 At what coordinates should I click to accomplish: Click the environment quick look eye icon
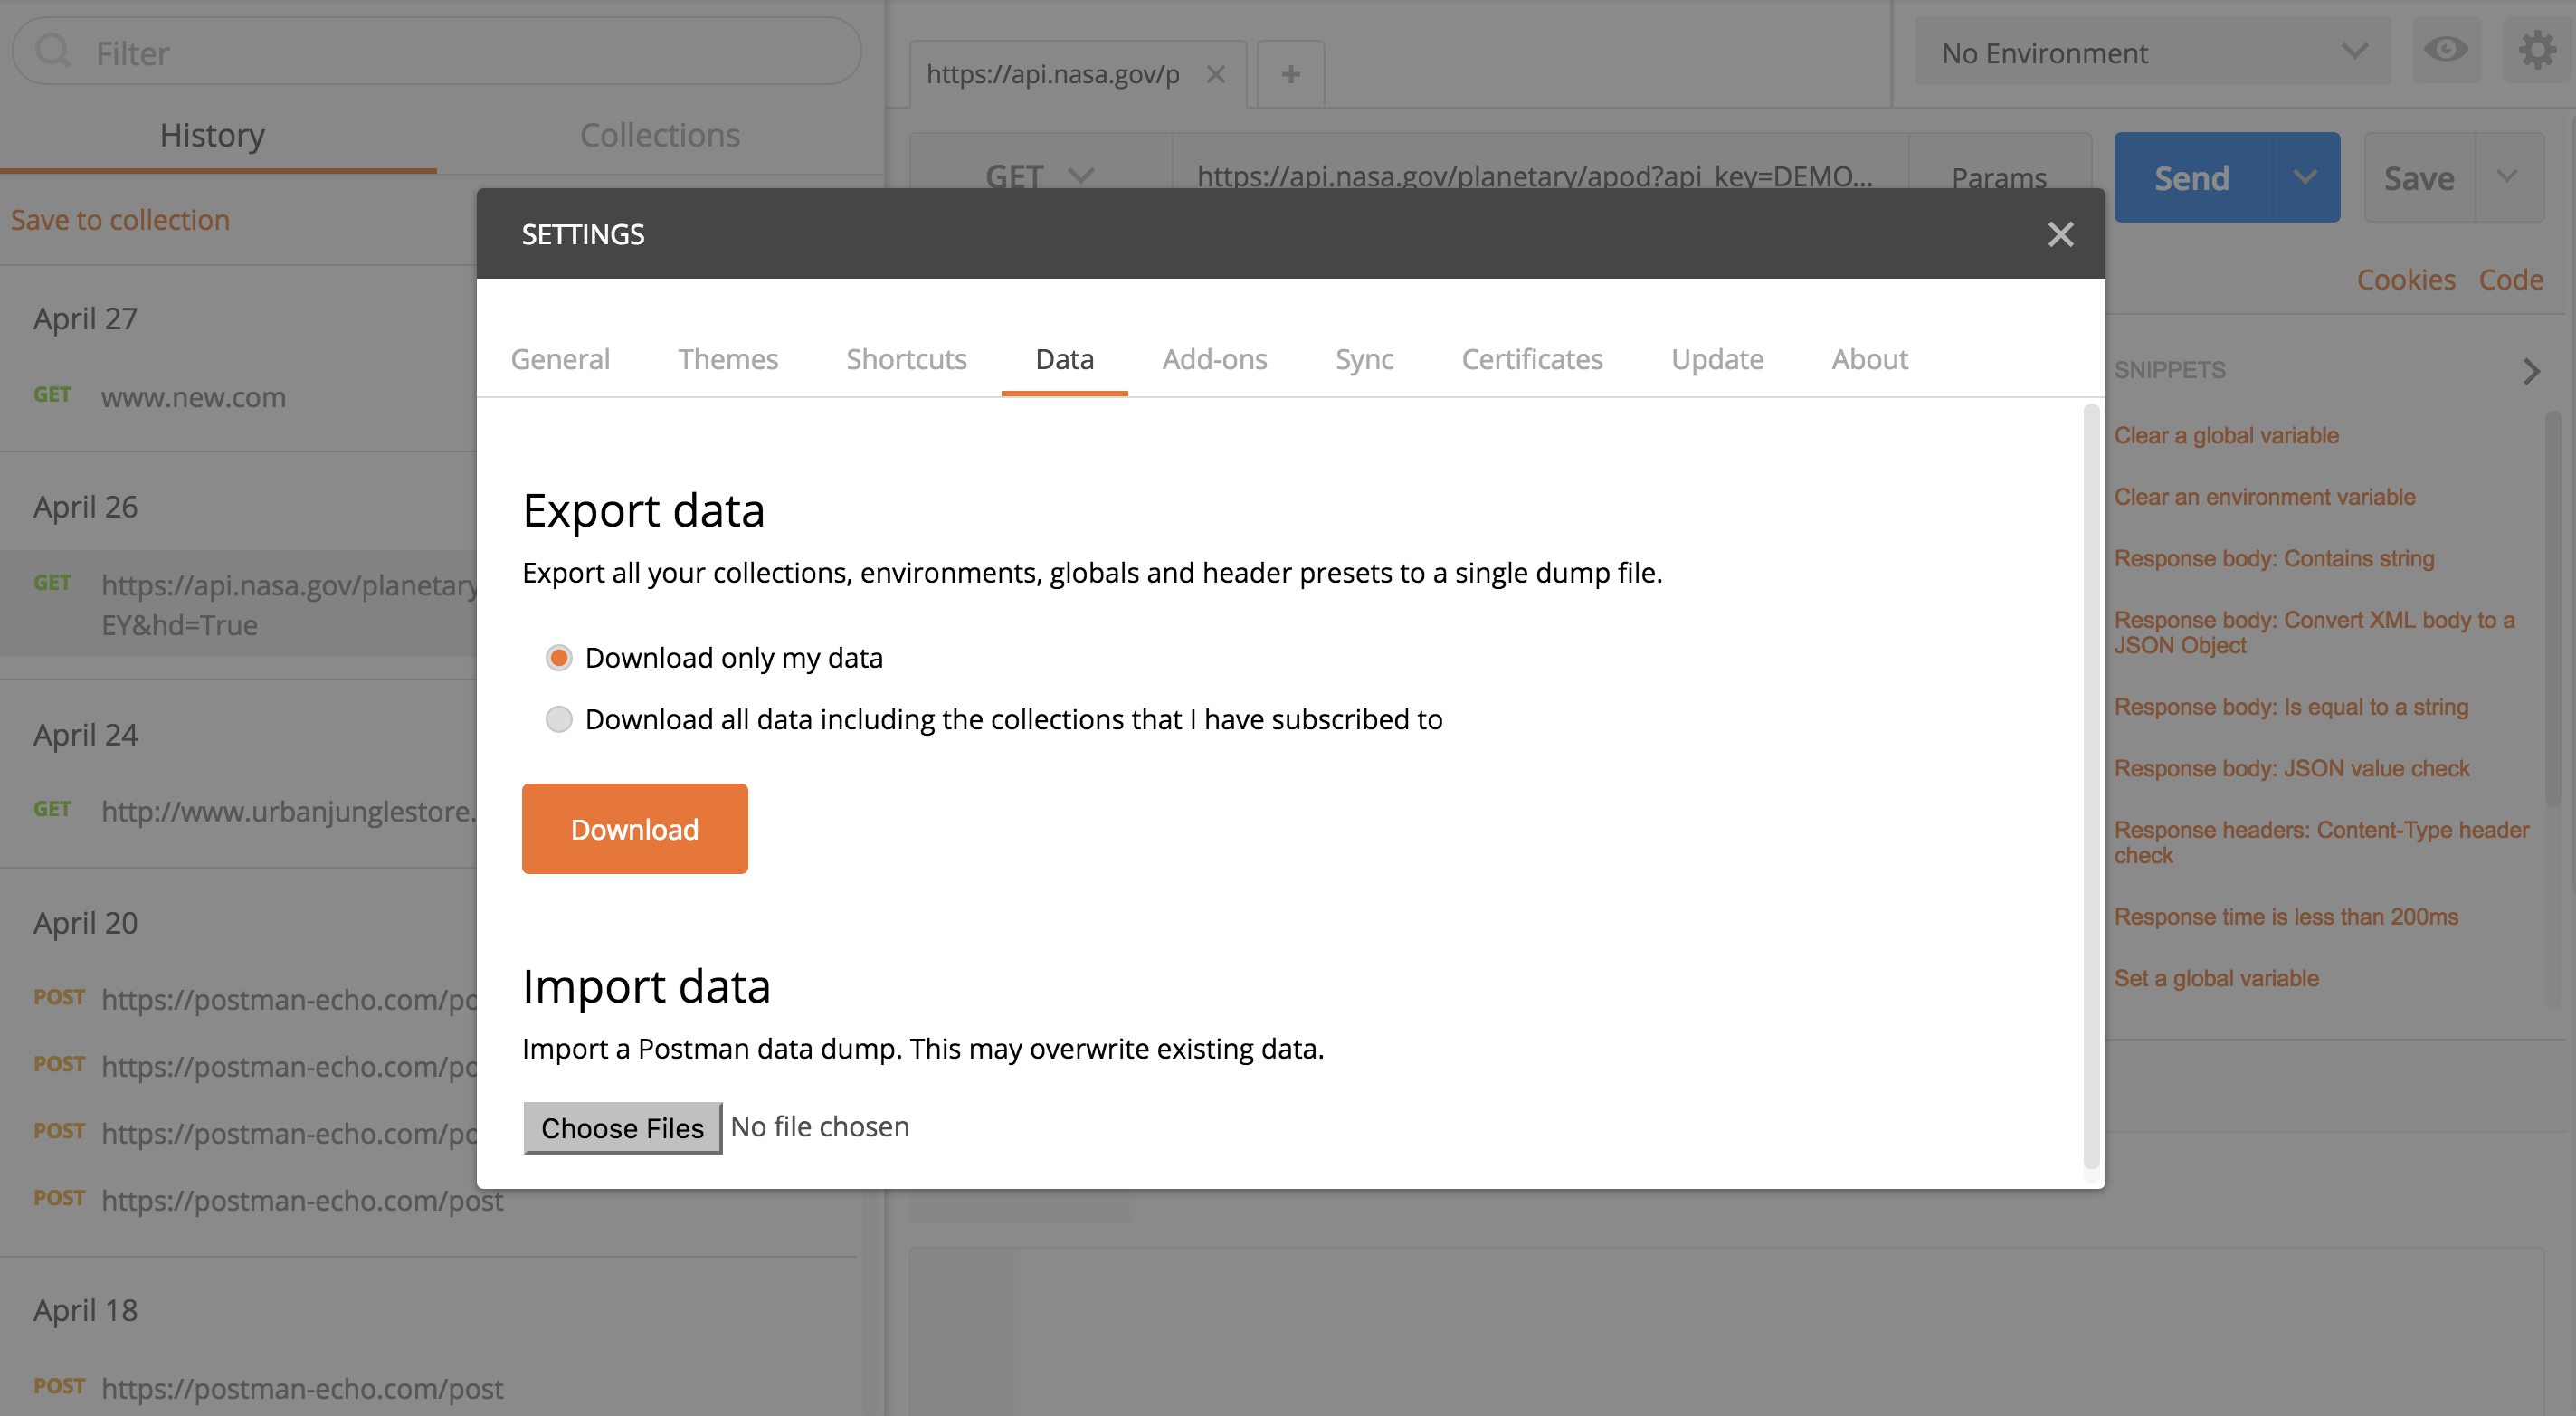coord(2446,50)
